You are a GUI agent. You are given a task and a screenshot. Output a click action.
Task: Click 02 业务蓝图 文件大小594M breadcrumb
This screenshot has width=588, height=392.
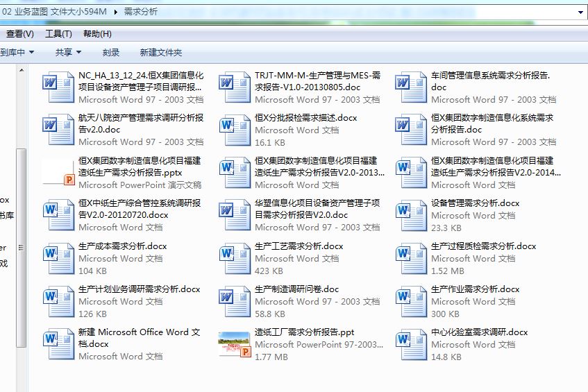point(54,12)
